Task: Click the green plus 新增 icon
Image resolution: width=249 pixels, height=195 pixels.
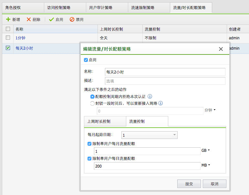Action: click(8, 20)
